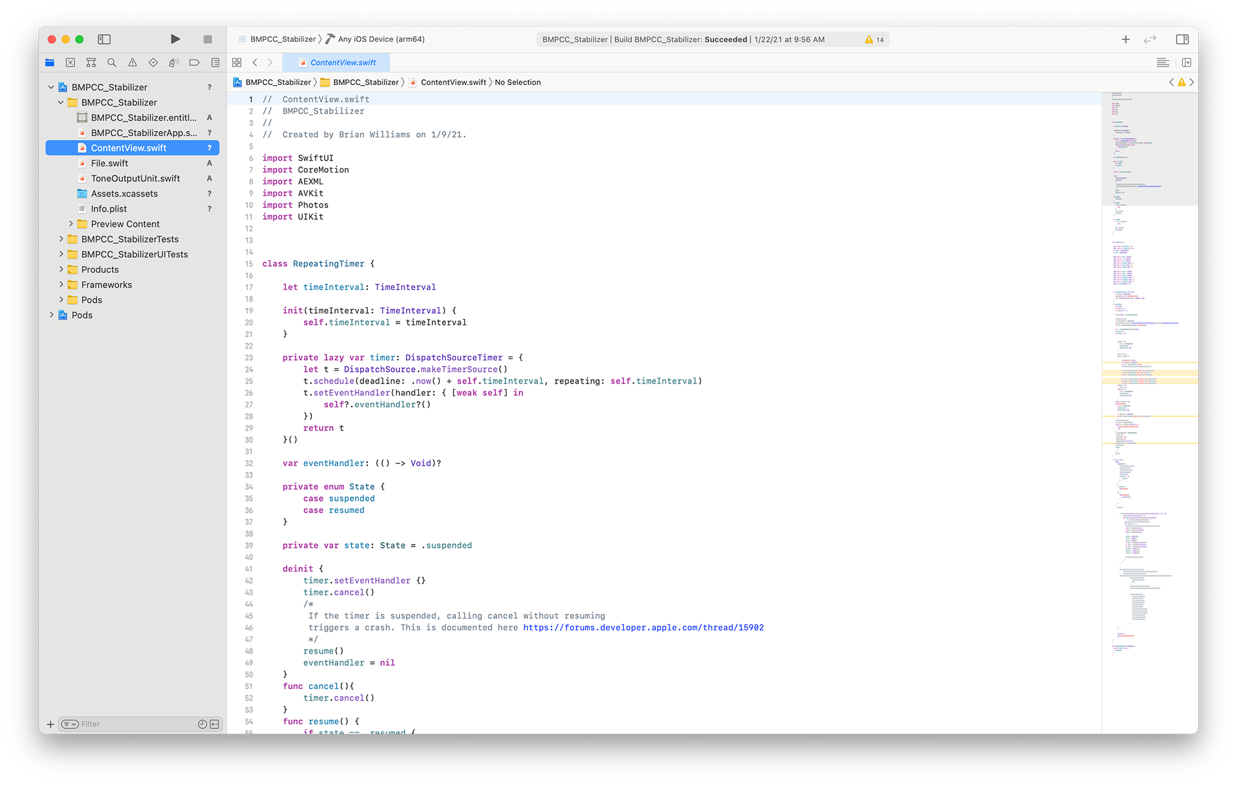1237x785 pixels.
Task: Open the forums.developer.apple.com thread link
Action: pyautogui.click(x=643, y=627)
